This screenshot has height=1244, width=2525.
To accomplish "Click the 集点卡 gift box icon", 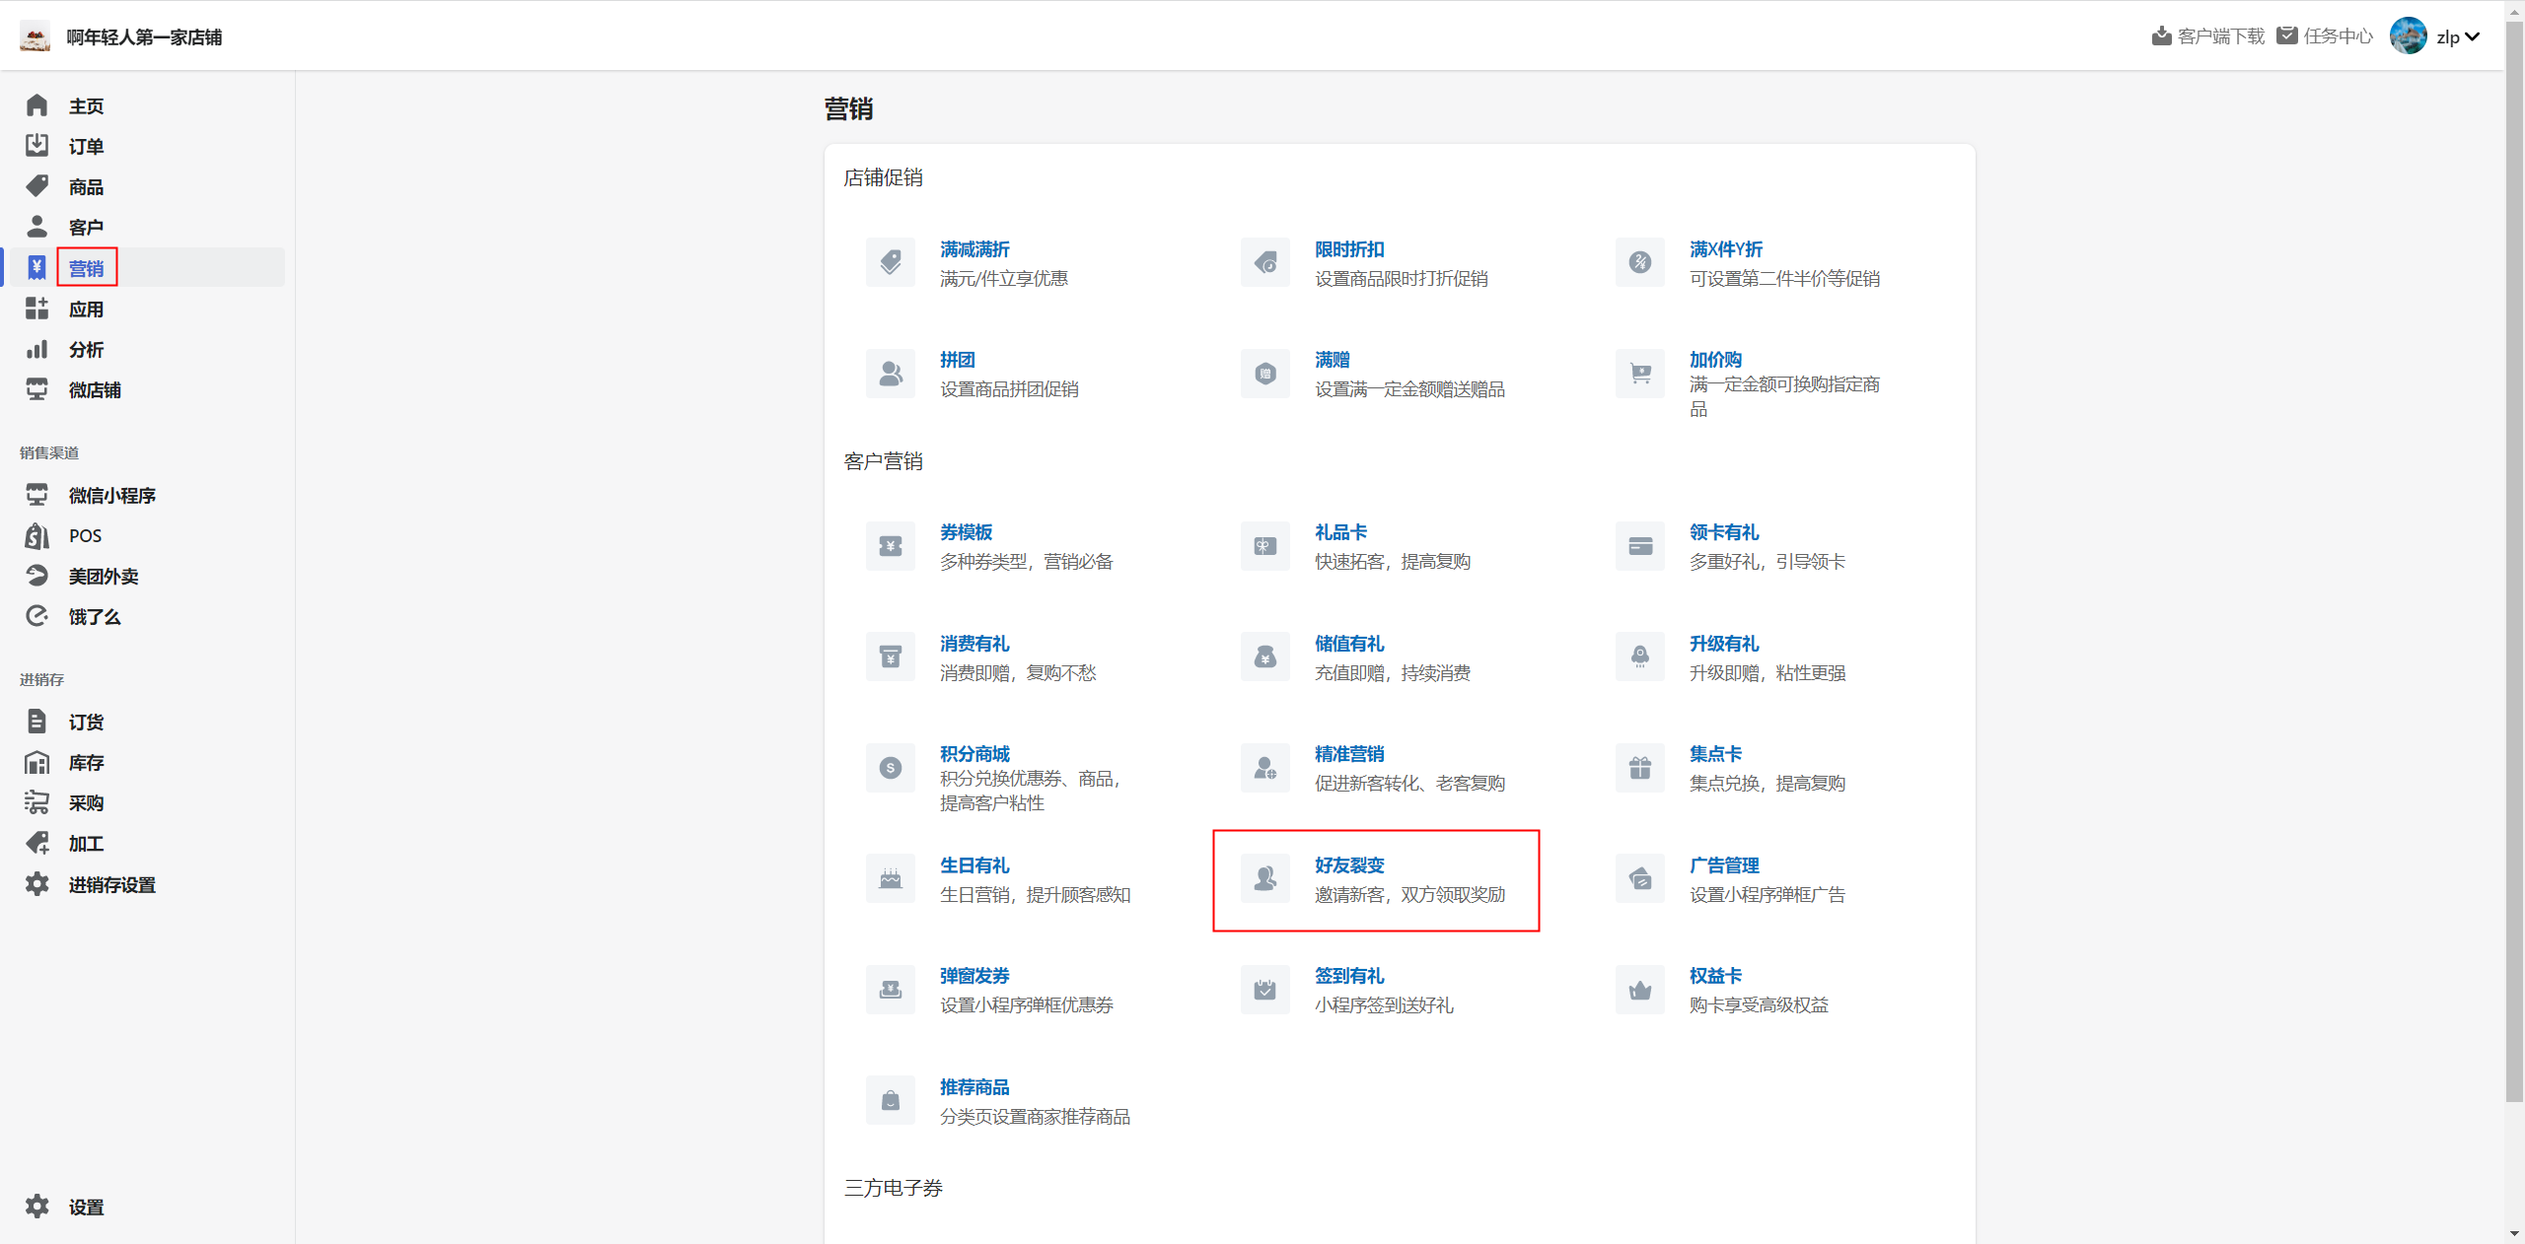I will point(1639,768).
